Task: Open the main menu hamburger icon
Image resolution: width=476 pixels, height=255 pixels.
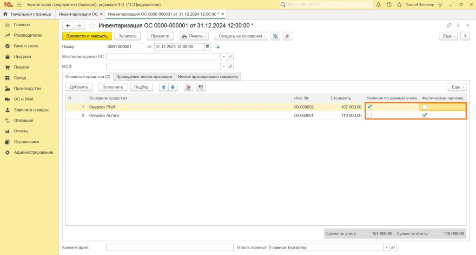Action: click(20, 5)
